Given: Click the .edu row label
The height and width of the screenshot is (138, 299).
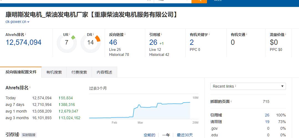Looking at the screenshot, I should (x=214, y=135).
